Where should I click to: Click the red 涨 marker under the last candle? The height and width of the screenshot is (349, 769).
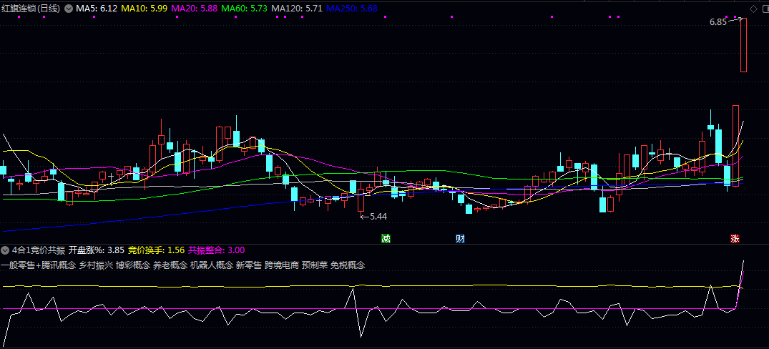(x=735, y=239)
